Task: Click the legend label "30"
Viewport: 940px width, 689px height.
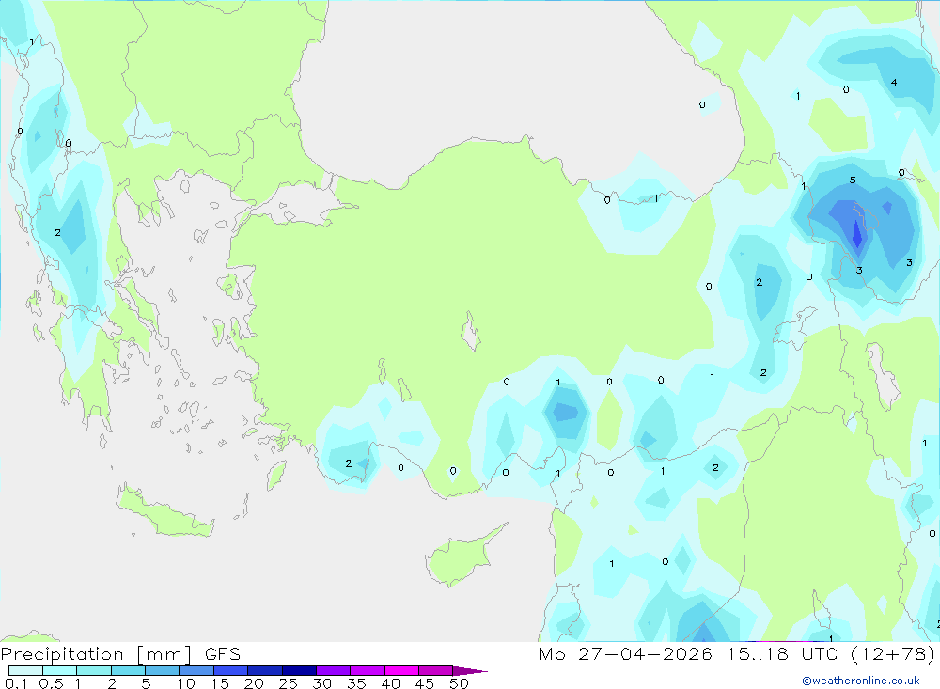Action: tap(322, 683)
